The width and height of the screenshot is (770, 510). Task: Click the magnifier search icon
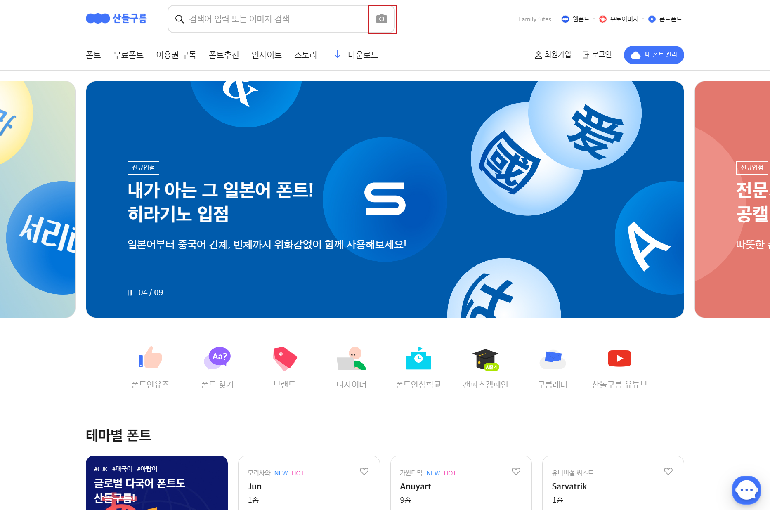click(x=180, y=19)
